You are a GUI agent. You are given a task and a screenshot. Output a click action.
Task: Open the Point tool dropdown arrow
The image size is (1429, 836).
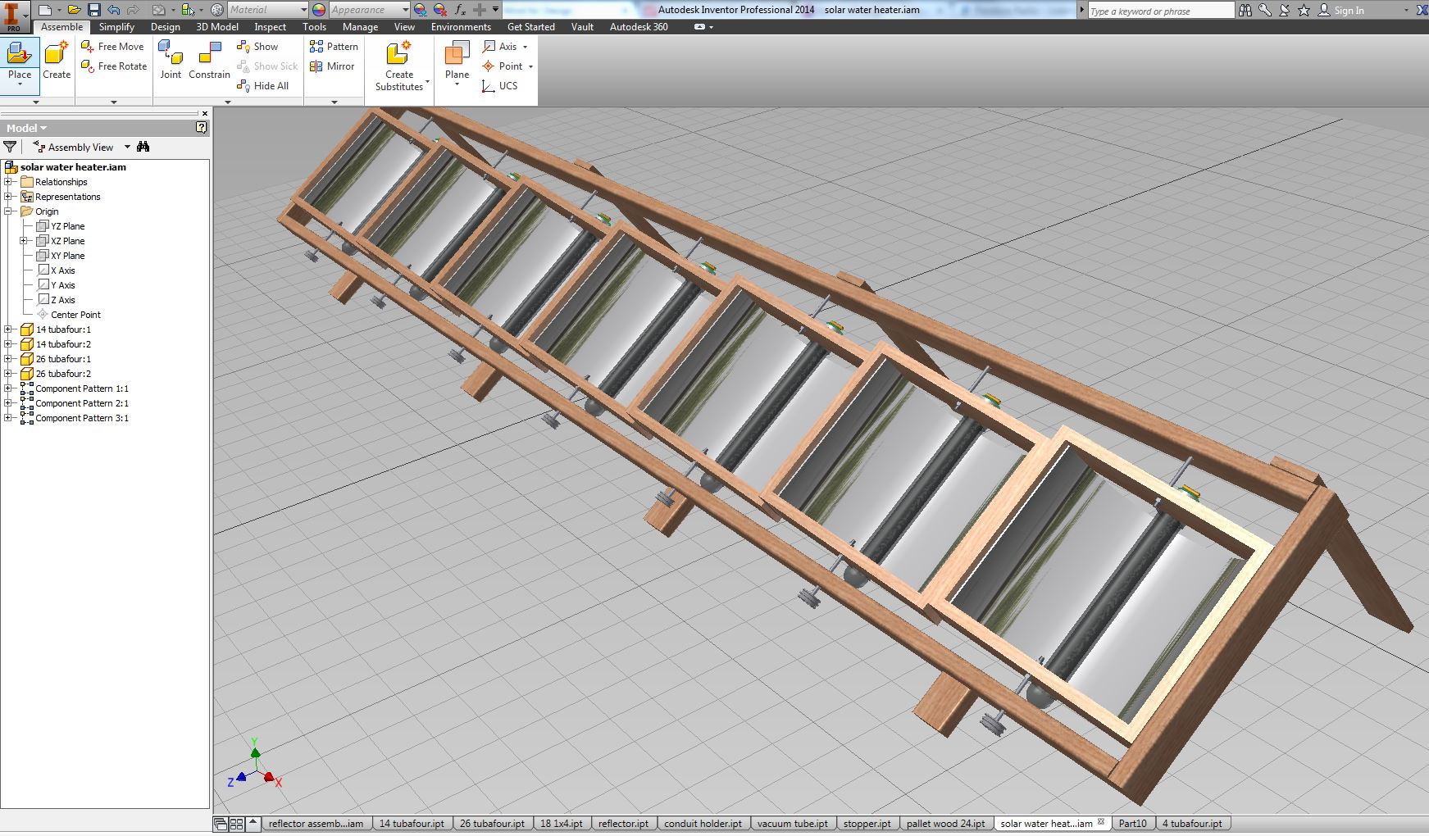pyautogui.click(x=530, y=67)
